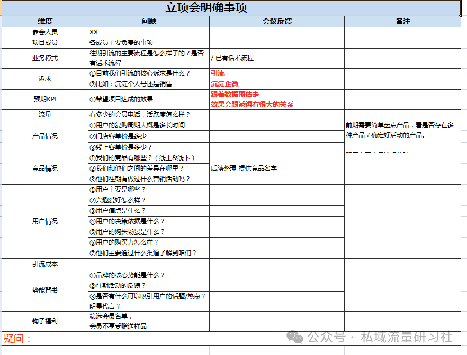Screen dimensions: 467x355
Task: Select the title cell 立项会明确事项
Action: [x=231, y=8]
